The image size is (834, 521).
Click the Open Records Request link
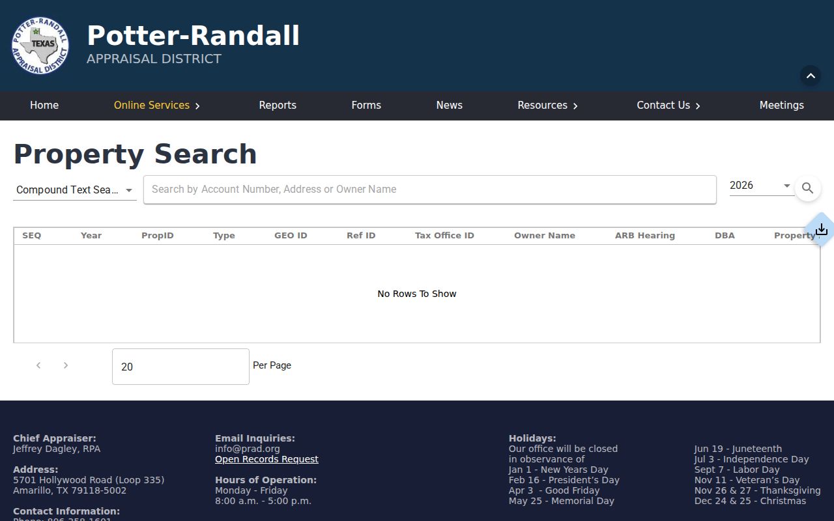click(266, 459)
